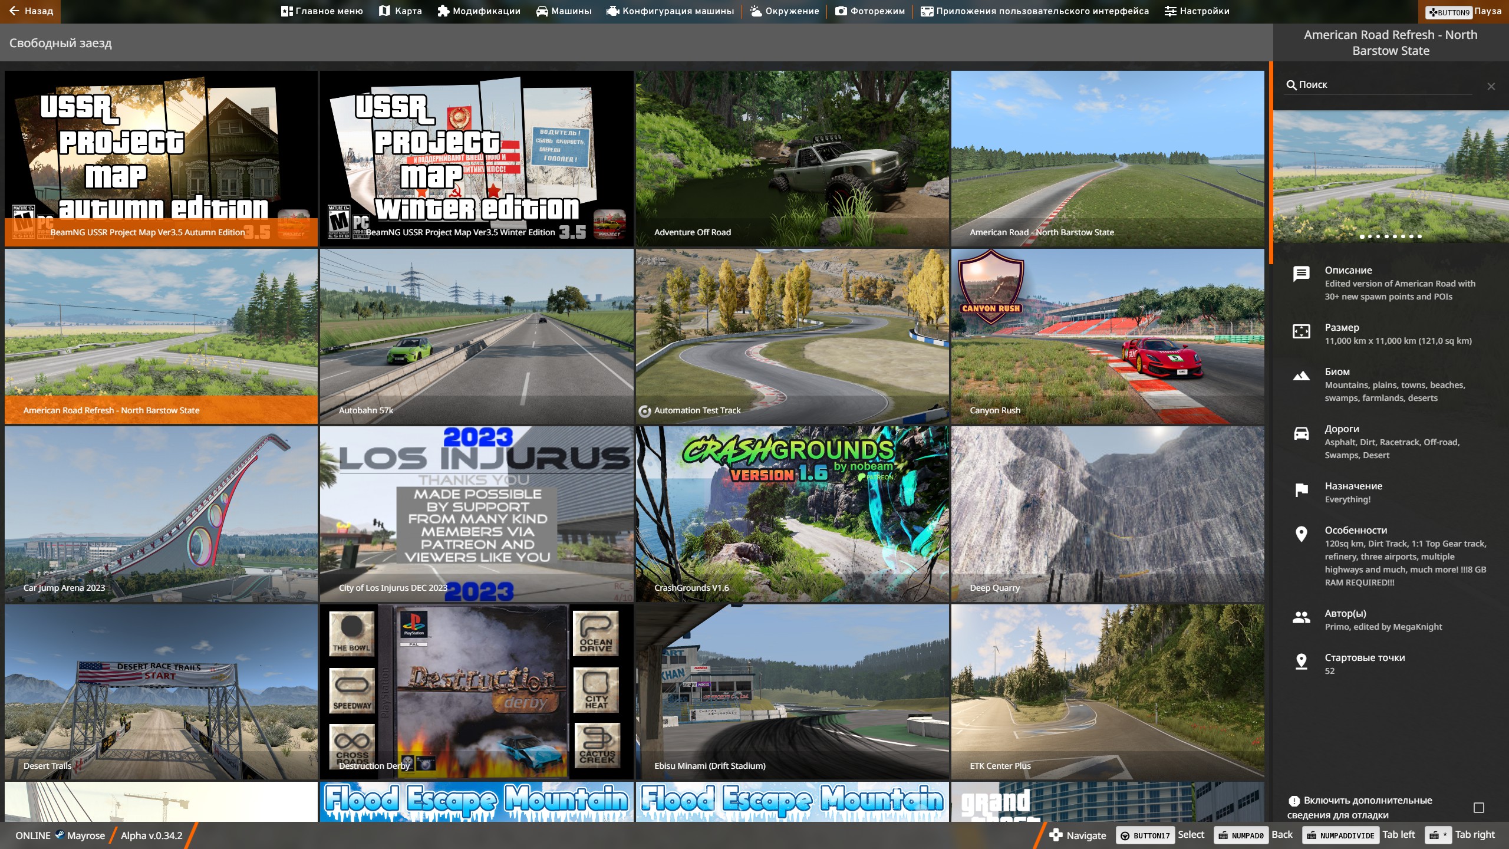Click the Карта map icon

click(384, 11)
